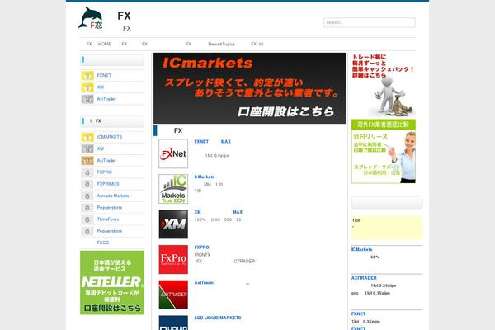
Task: Click the "IRONFX" text under FXPRO
Action: (x=202, y=255)
